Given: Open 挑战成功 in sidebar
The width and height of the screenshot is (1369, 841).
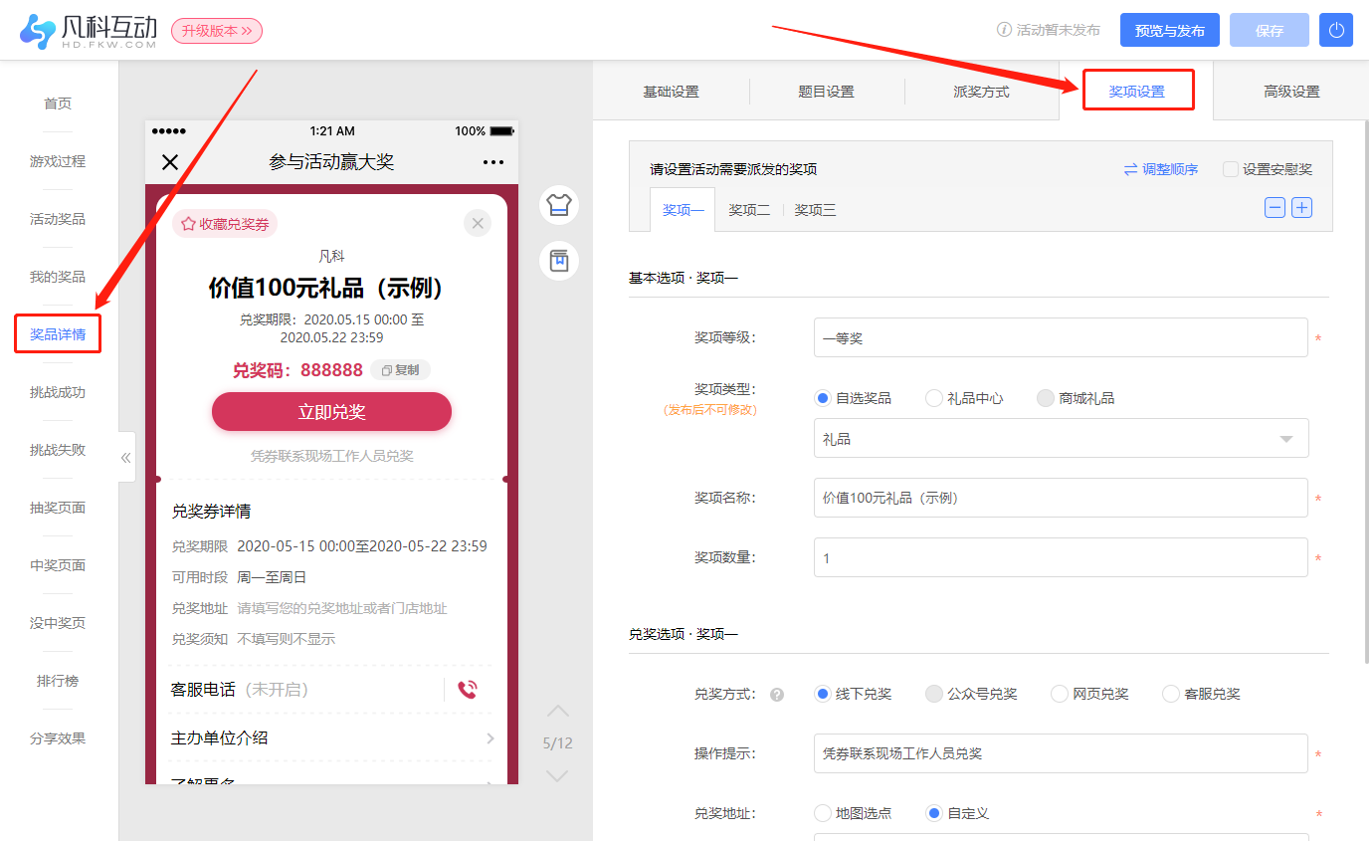Looking at the screenshot, I should 58,392.
